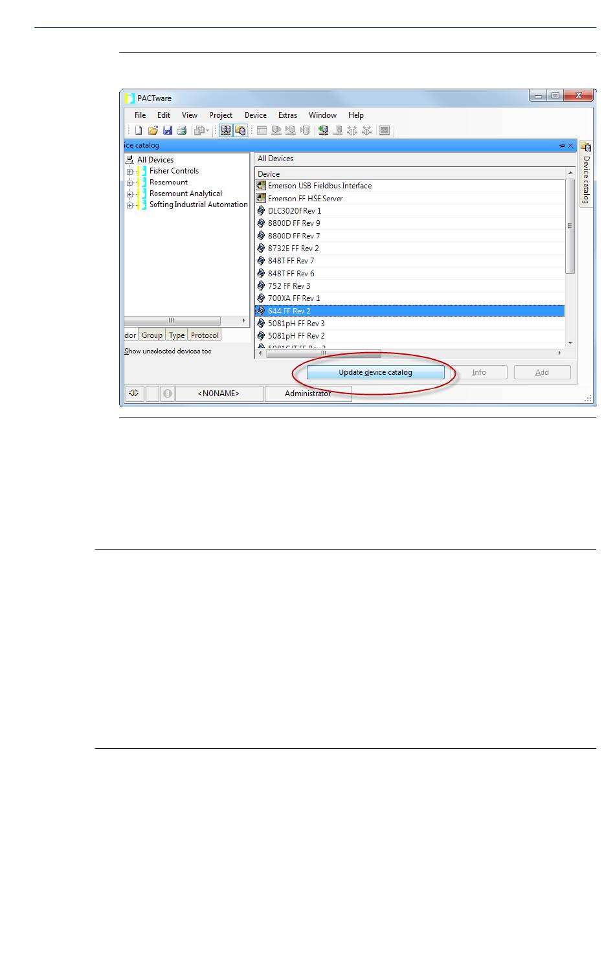The width and height of the screenshot is (615, 980).
Task: Select Softing Industrial Automation vendor label
Action: [x=199, y=205]
